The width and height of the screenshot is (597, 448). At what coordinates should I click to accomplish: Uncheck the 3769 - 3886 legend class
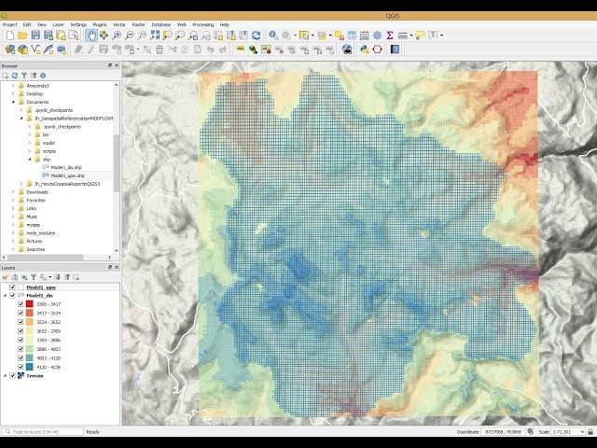(x=21, y=340)
